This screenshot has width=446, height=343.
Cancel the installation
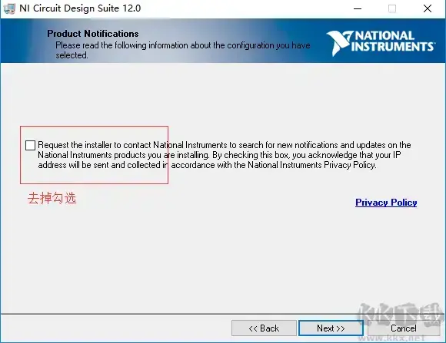pos(404,328)
